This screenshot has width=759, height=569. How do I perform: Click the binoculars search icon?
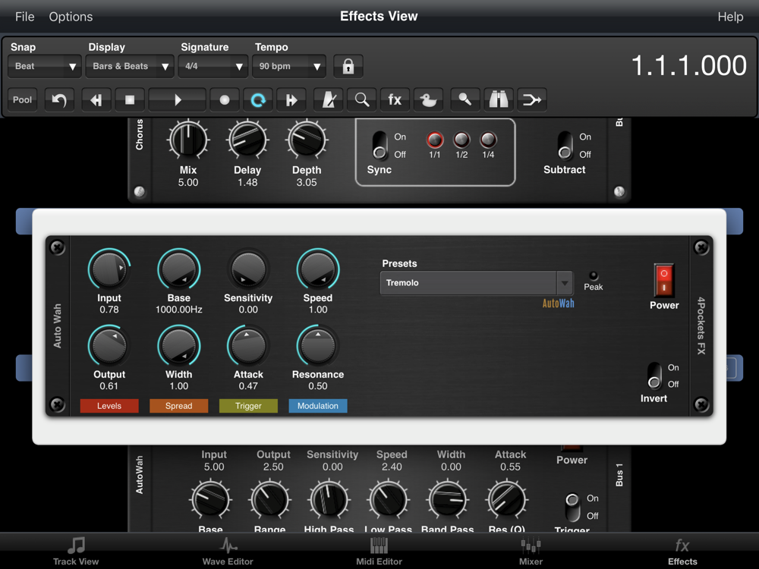tap(499, 100)
